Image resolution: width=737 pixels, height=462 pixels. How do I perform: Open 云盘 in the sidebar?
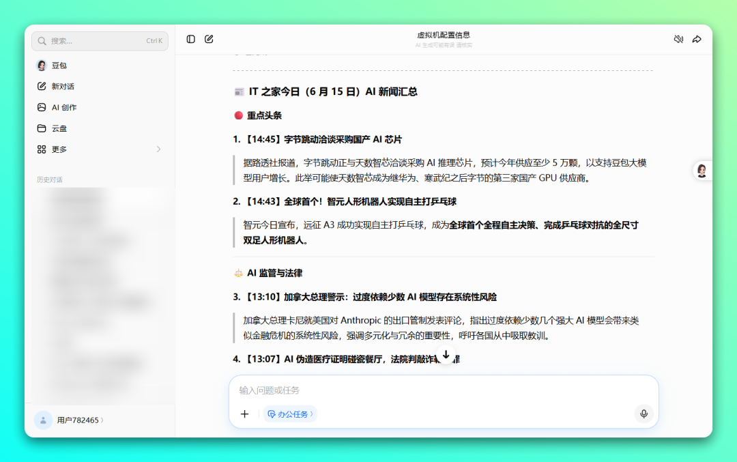pyautogui.click(x=100, y=128)
